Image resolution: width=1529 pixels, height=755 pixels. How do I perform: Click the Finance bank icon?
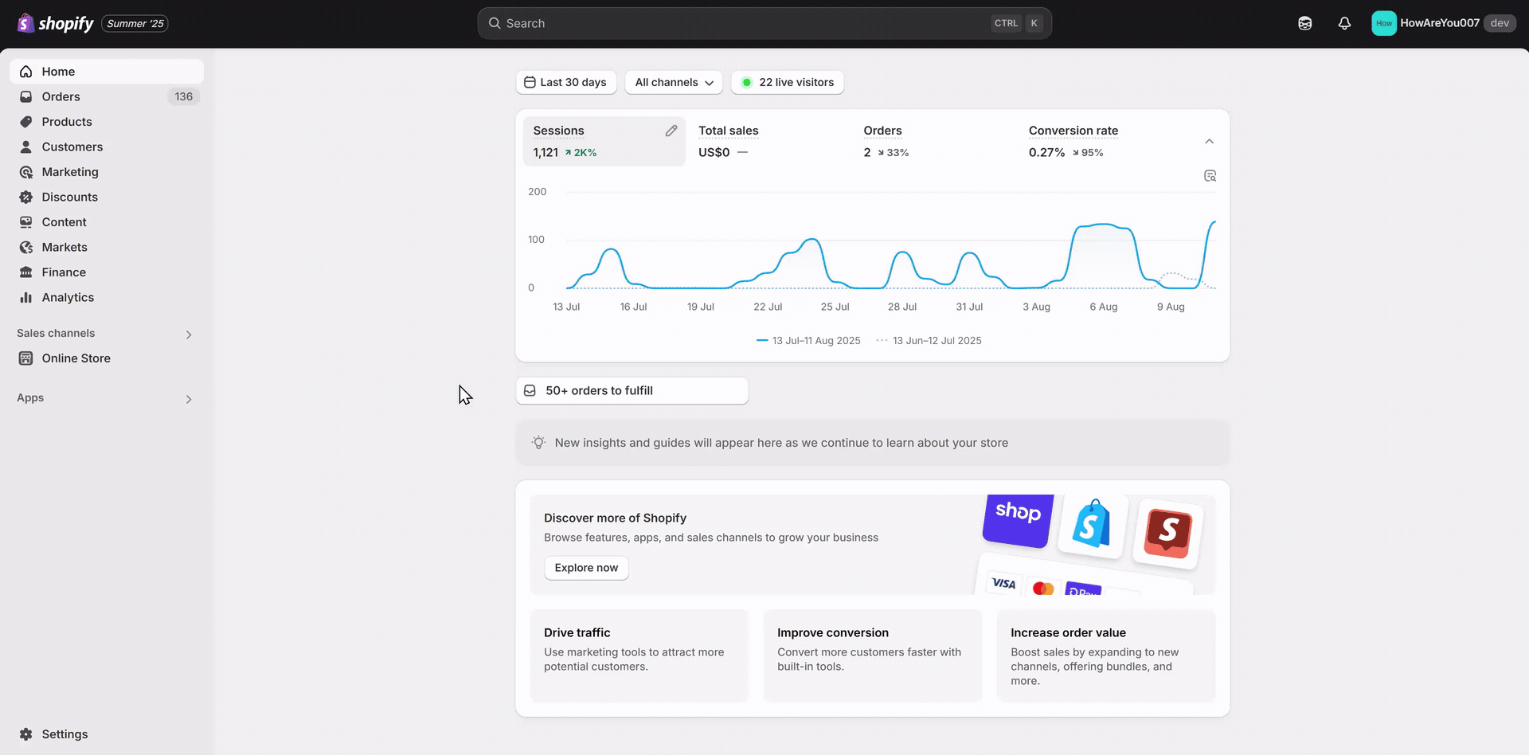click(x=26, y=272)
